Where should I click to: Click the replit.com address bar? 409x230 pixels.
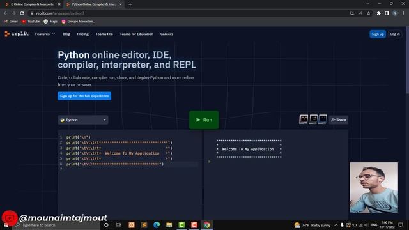point(188,13)
